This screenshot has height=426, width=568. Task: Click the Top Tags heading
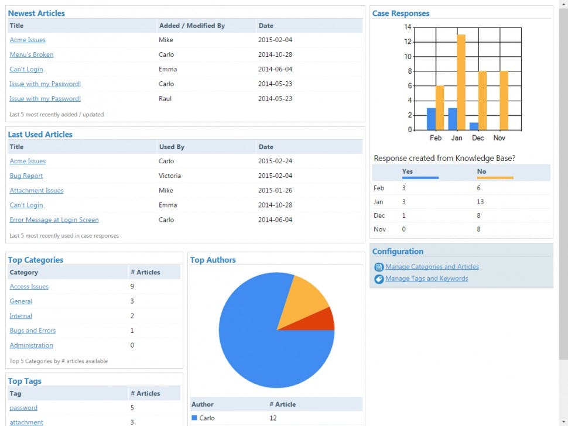click(25, 381)
